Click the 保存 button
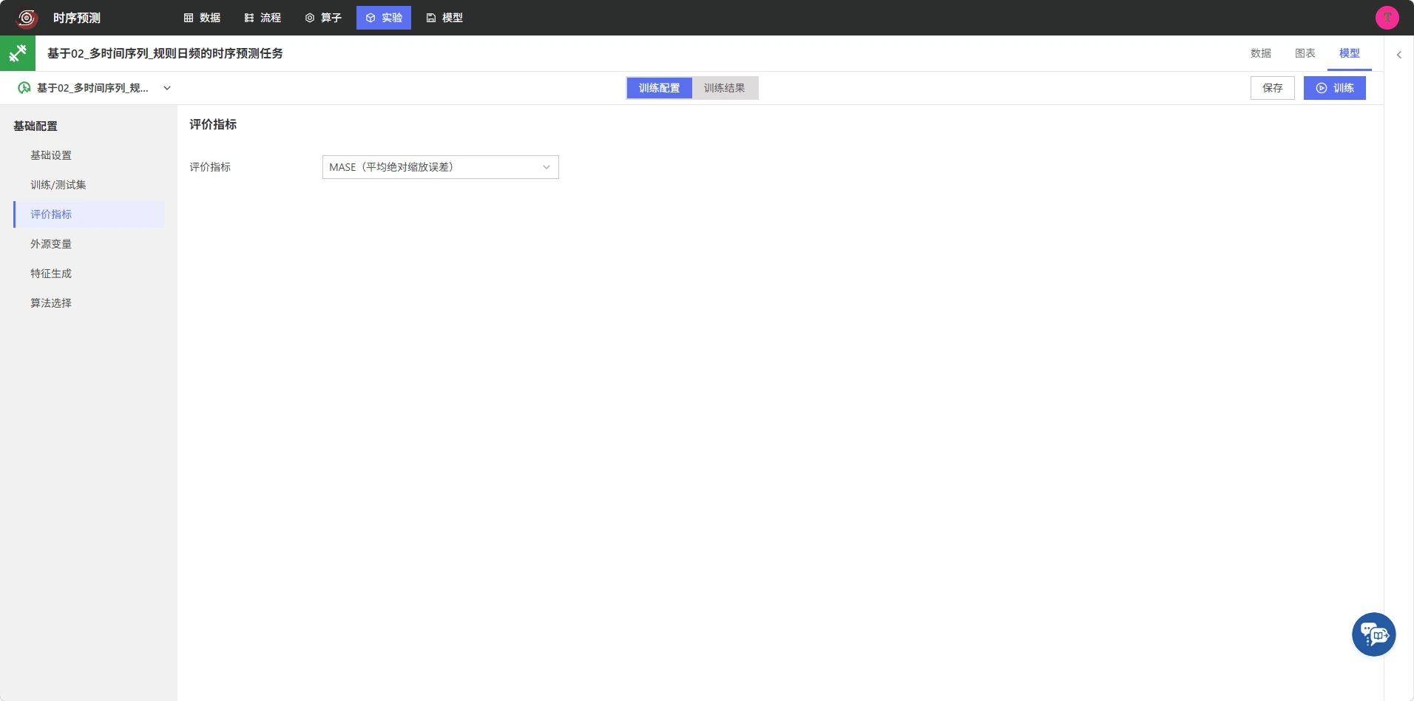The width and height of the screenshot is (1414, 701). pos(1273,88)
